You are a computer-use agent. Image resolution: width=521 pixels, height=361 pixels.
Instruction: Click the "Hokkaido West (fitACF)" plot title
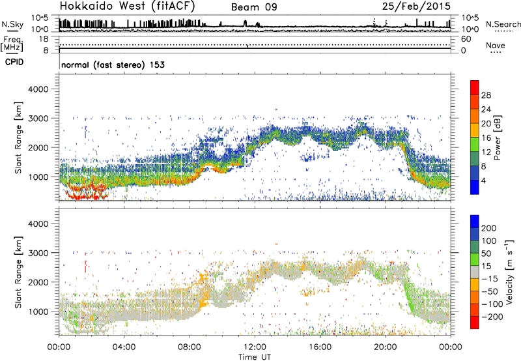(x=127, y=7)
